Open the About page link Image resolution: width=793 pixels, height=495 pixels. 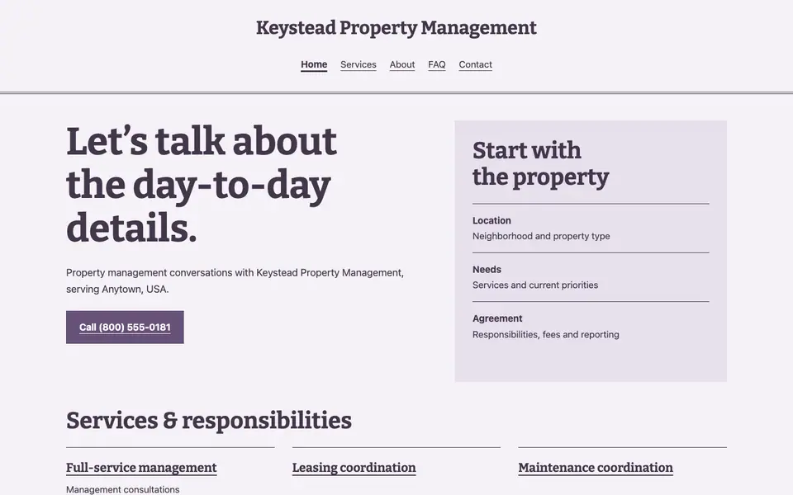pos(402,64)
